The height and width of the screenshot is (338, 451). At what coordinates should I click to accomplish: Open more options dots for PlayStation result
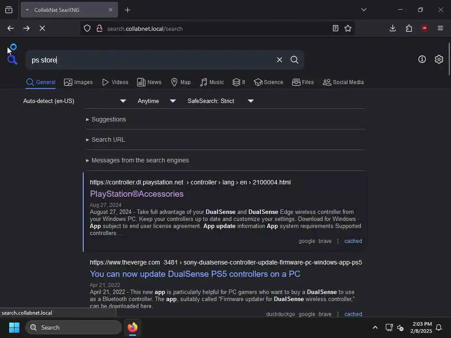click(x=338, y=241)
